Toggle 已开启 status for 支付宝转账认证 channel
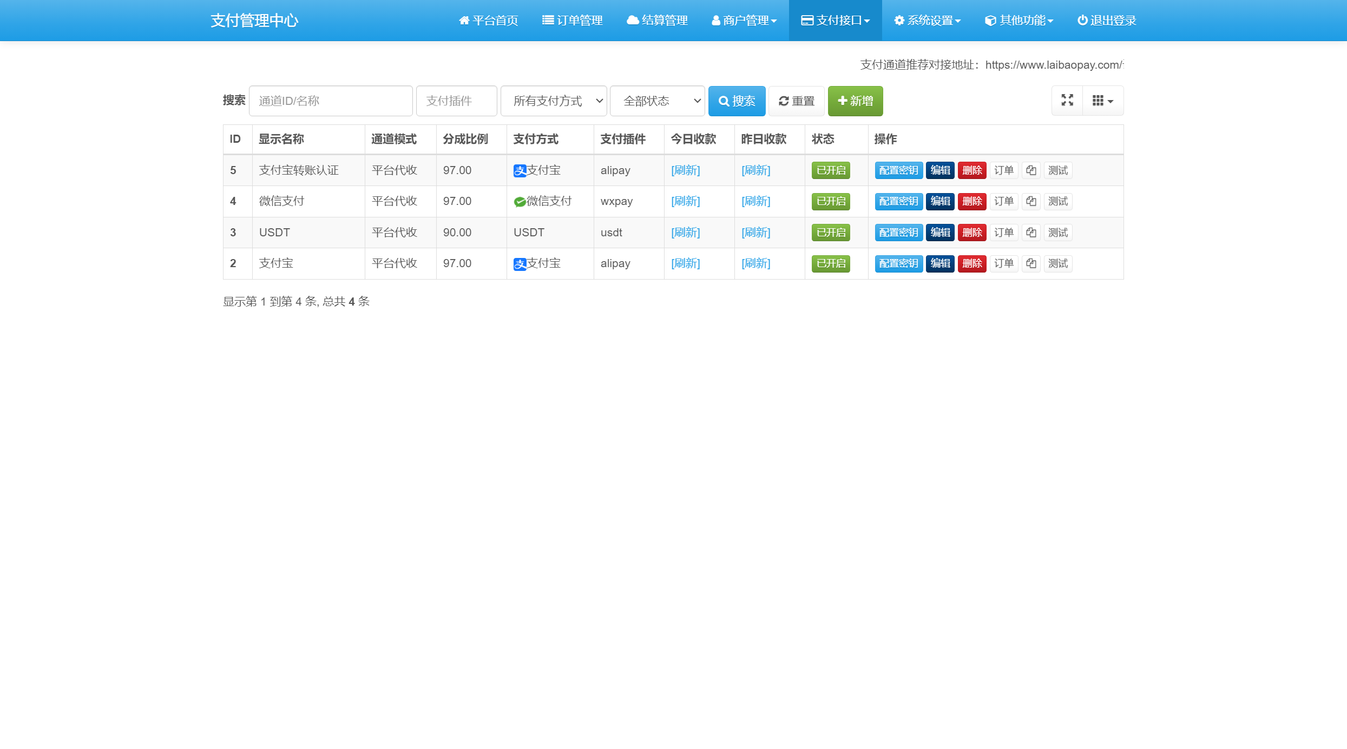This screenshot has height=749, width=1347. click(831, 170)
